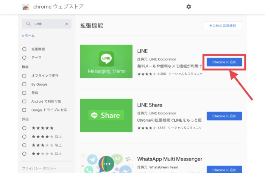
Task: Click the WhatsApp Multi Messenger title
Action: (170, 159)
